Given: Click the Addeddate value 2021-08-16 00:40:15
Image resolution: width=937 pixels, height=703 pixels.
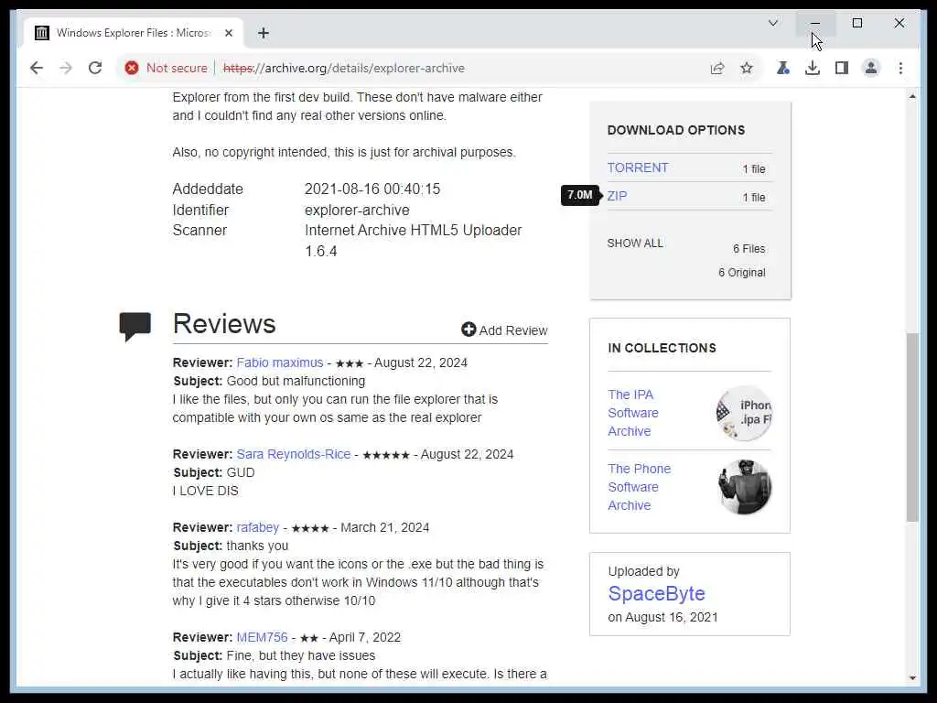Looking at the screenshot, I should 372,189.
